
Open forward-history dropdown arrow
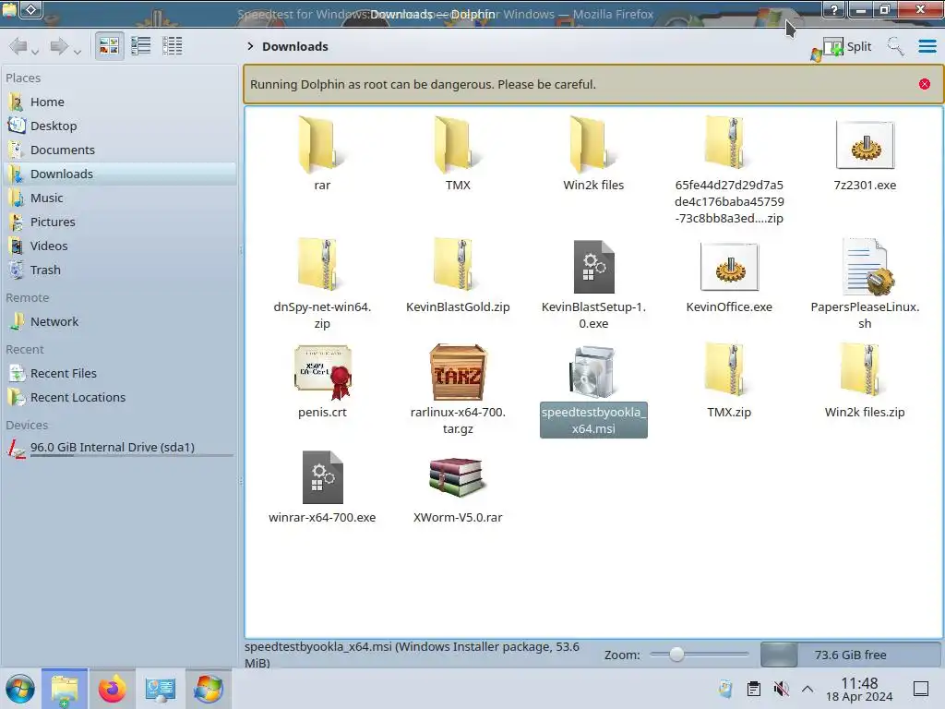point(78,53)
